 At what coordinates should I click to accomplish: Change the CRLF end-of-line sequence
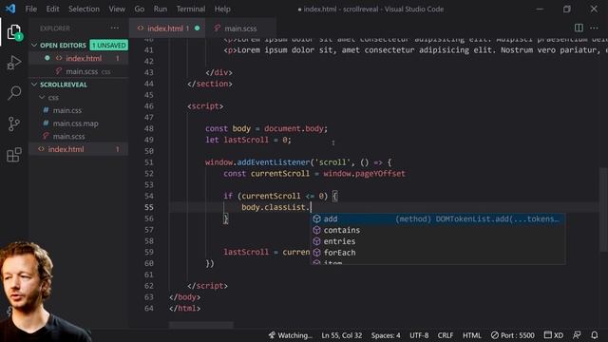[x=446, y=335]
